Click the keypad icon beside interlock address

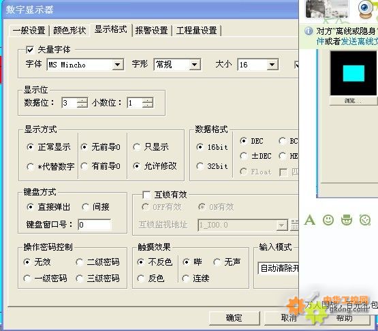(294, 225)
